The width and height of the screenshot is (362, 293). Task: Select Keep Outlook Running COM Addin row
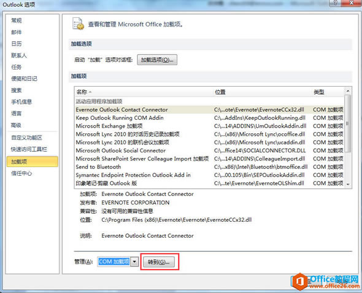tap(209, 118)
